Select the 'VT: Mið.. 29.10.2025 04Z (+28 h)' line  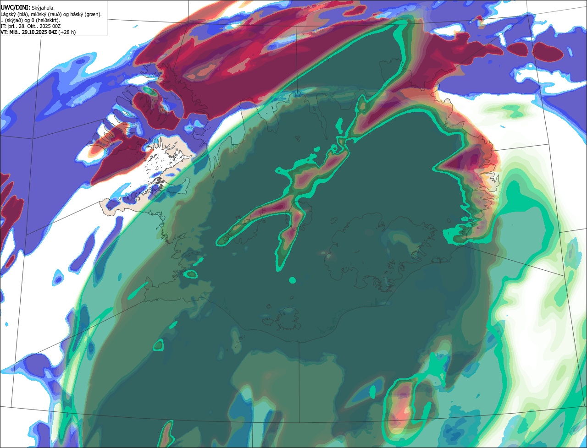pos(38,32)
